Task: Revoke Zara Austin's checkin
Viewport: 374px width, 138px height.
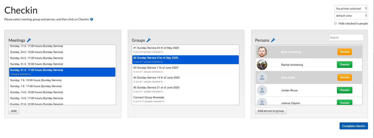Action: (345, 77)
